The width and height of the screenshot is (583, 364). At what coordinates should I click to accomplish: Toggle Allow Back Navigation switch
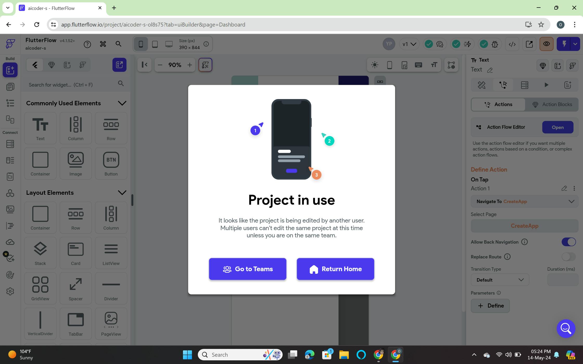pyautogui.click(x=569, y=242)
